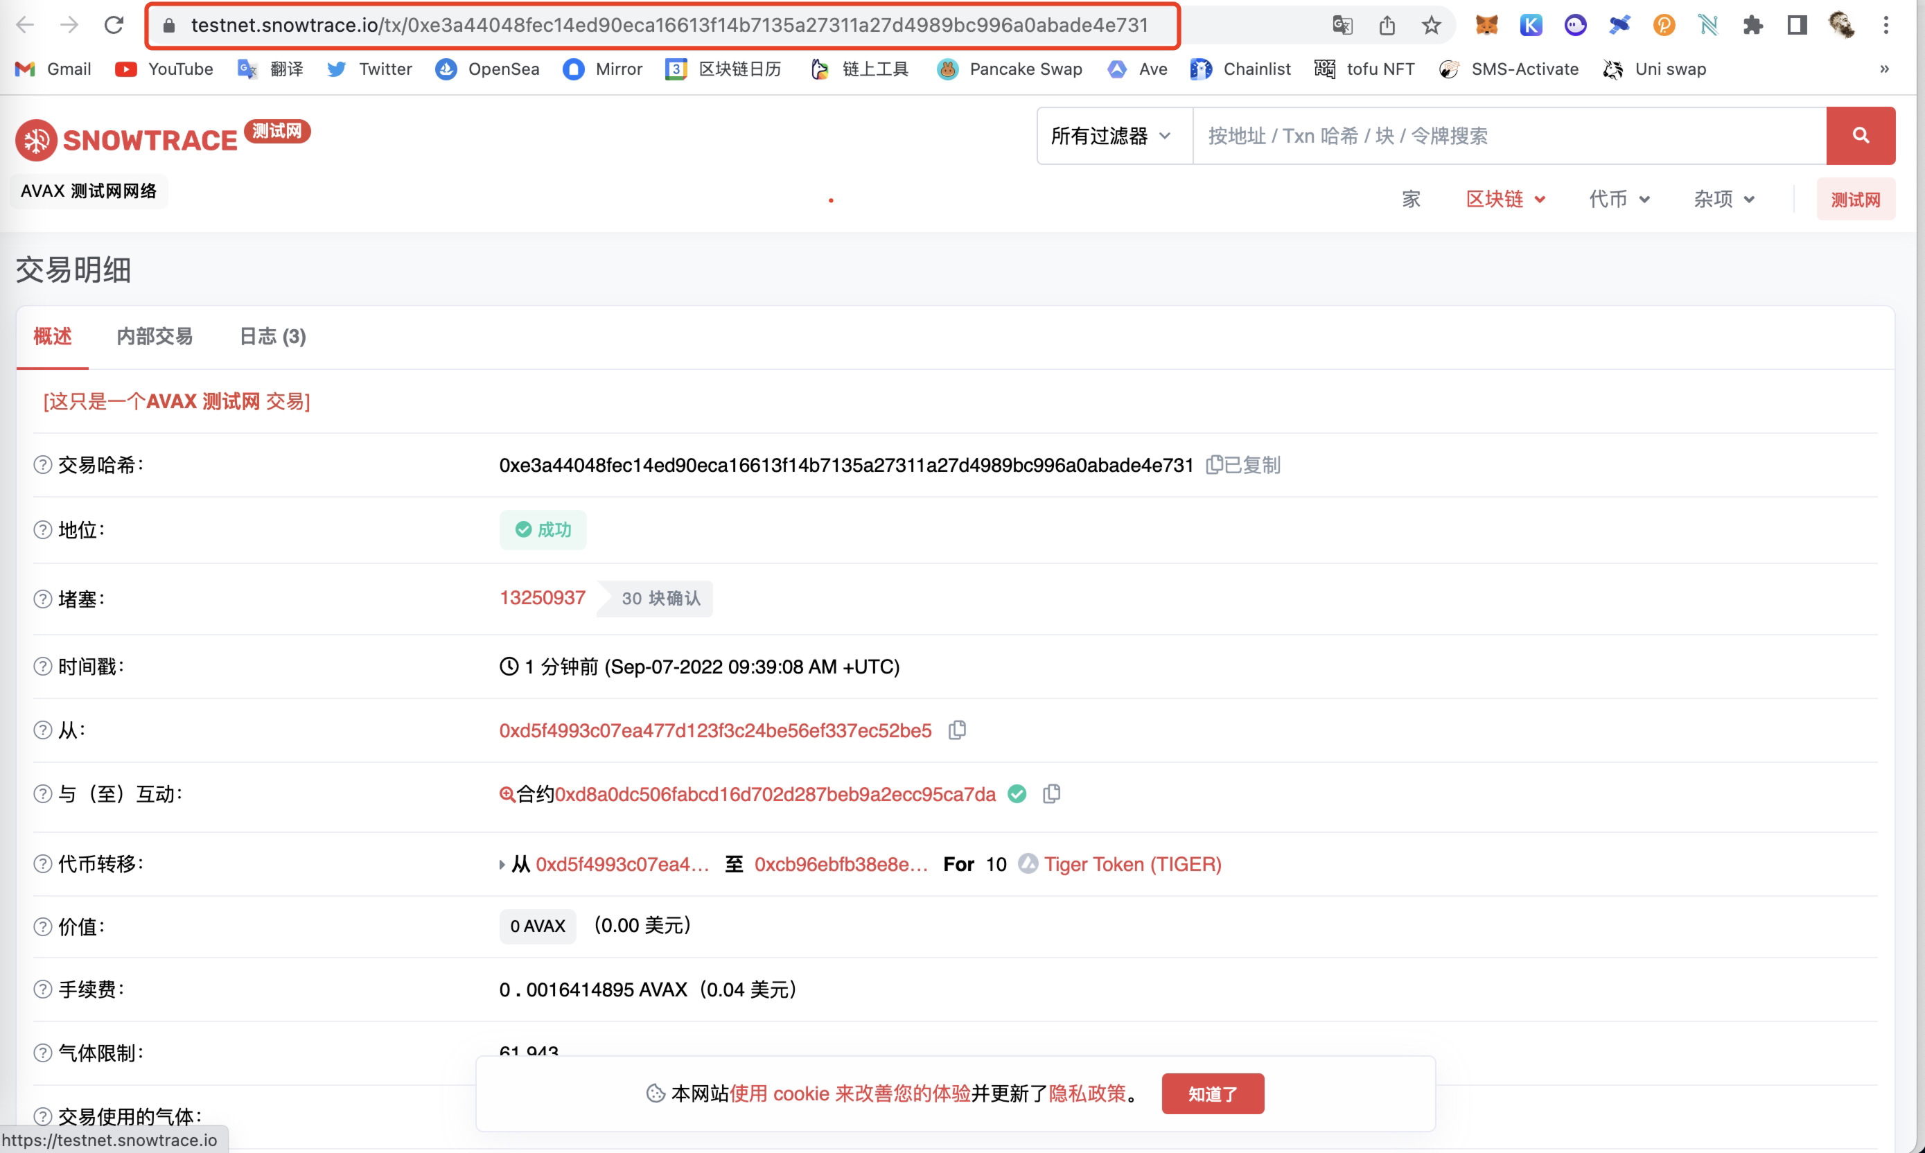Expand the token transfer triangle arrow
The height and width of the screenshot is (1153, 1925).
[502, 864]
